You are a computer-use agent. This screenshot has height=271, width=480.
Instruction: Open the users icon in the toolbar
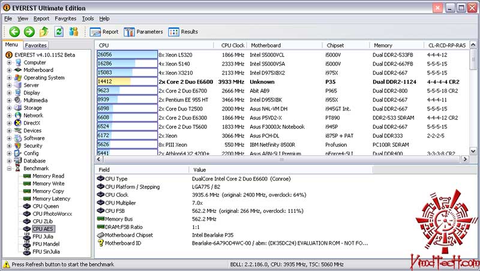tap(73, 32)
